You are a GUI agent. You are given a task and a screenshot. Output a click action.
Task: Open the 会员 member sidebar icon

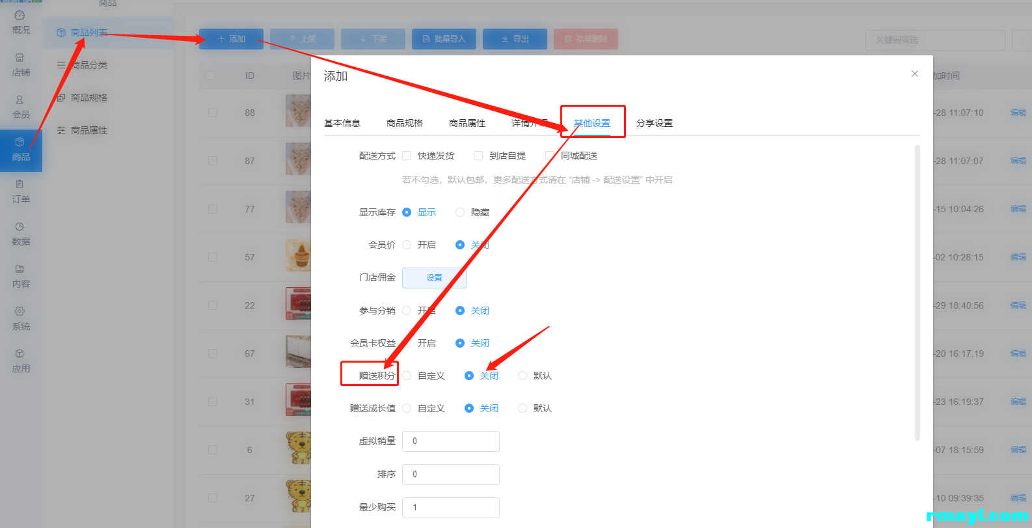pos(21,107)
